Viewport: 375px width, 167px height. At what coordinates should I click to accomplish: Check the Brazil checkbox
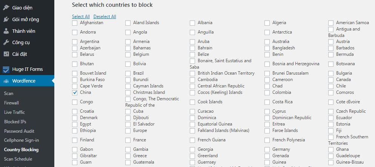(128, 73)
